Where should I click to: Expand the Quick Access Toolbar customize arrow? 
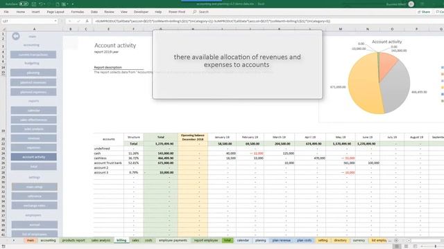73,4
